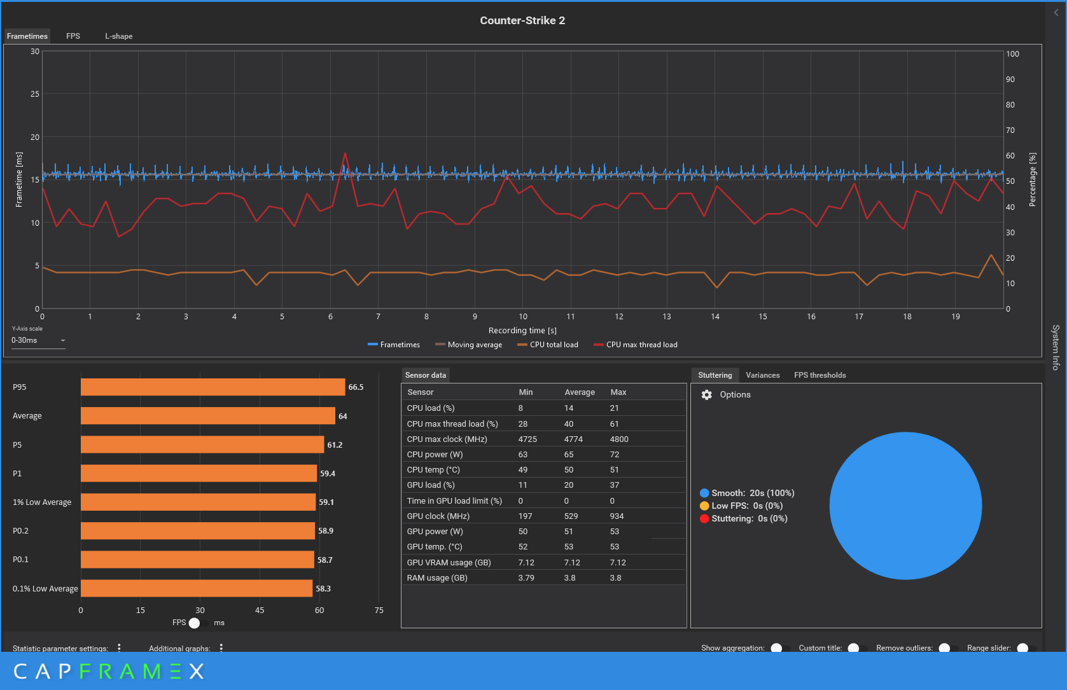Select the L-shape tab
Viewport: 1067px width, 690px height.
[x=119, y=36]
